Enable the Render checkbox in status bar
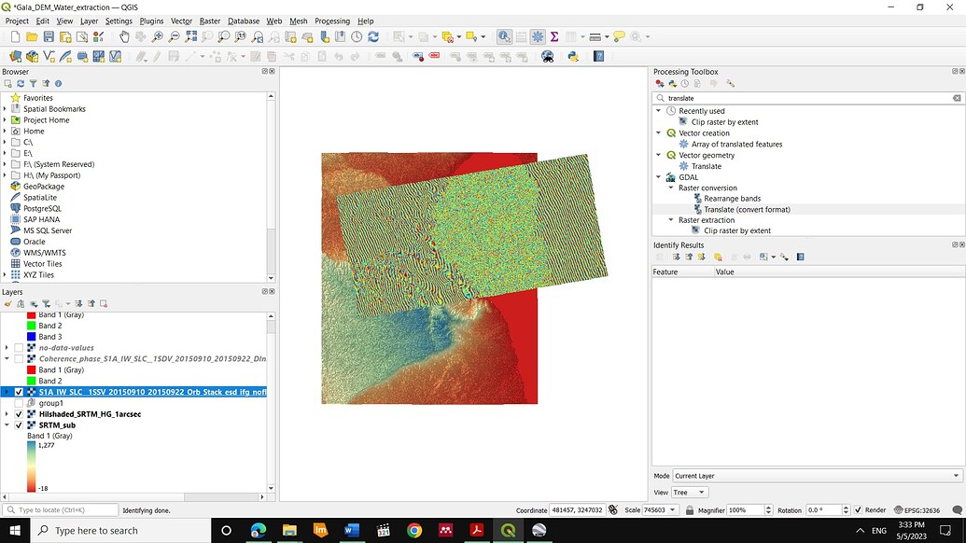This screenshot has width=966, height=543. point(859,510)
